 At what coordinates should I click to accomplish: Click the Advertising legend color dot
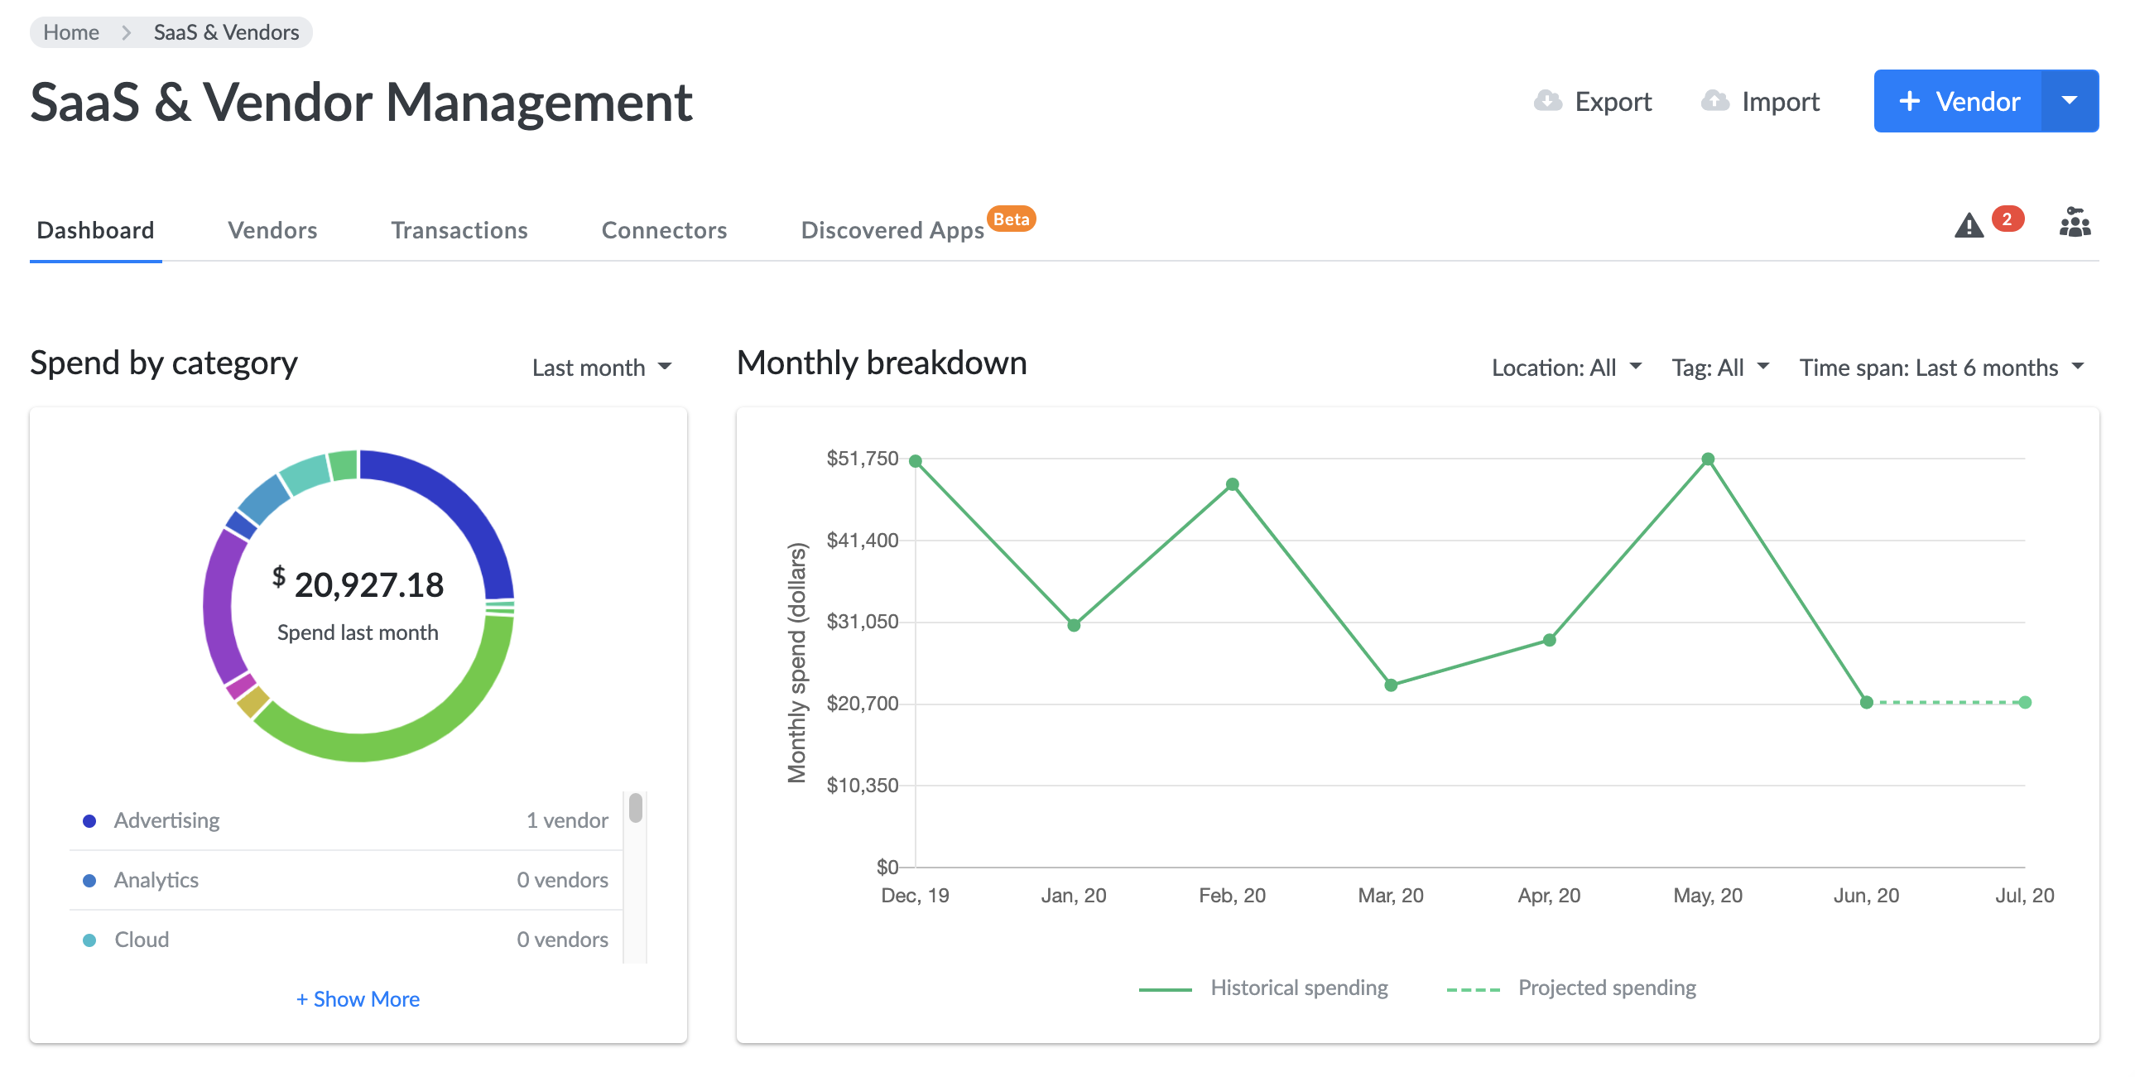point(89,821)
